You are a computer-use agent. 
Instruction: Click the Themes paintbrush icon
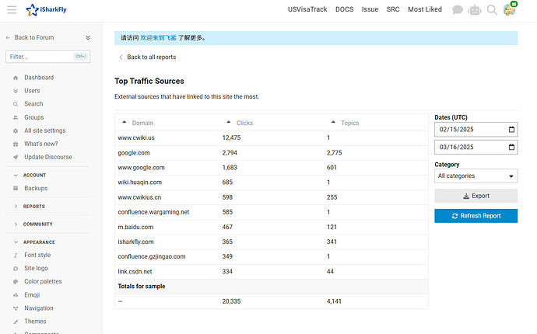point(16,322)
